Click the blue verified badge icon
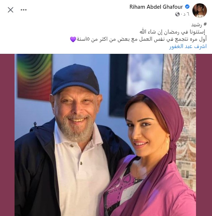Image resolution: width=212 pixels, height=216 pixels. point(187,7)
